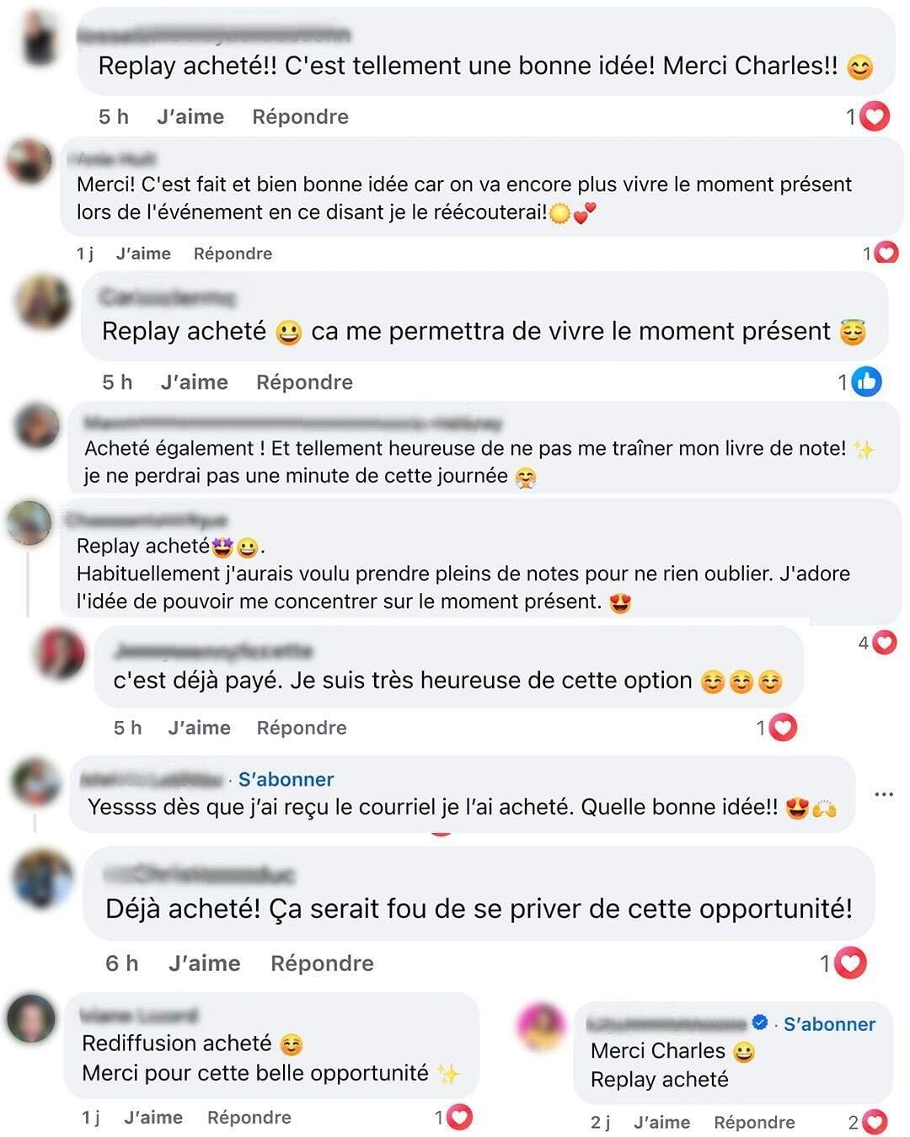Click 'Répondre' under 'Rediffusion acheté' comment
Viewport: 910px width, 1137px height.
point(249,1117)
